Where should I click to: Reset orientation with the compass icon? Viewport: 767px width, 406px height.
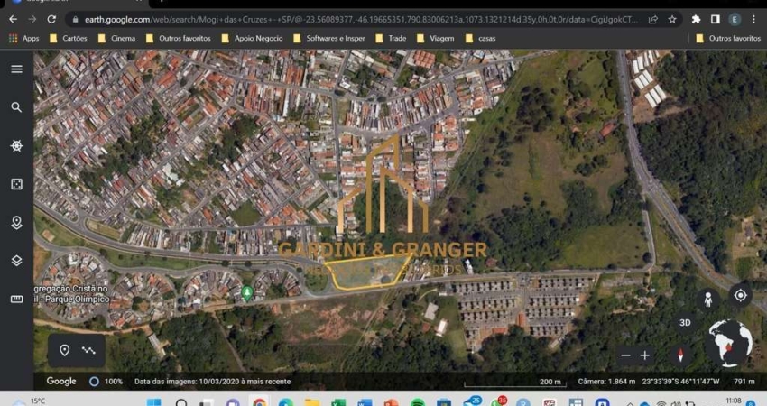tap(680, 355)
